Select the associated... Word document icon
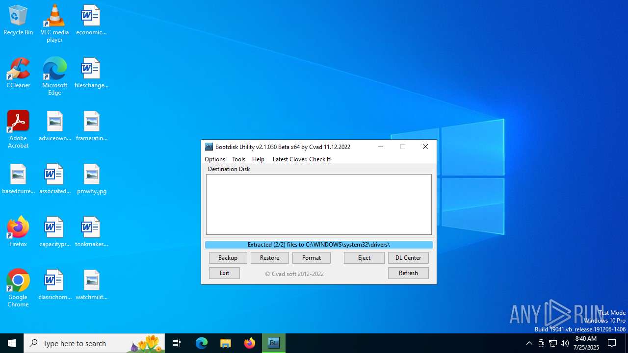This screenshot has width=628, height=353. pos(54,179)
